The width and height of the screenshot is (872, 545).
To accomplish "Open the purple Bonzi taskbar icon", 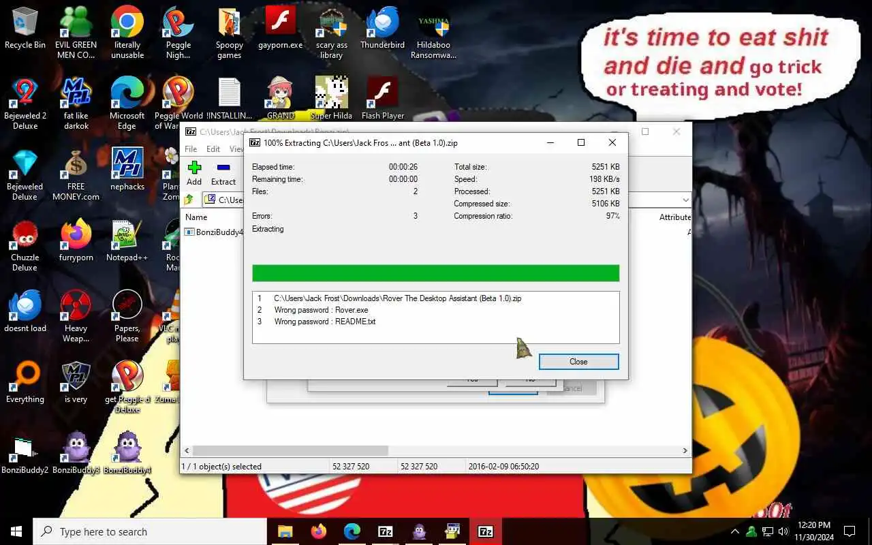I will (419, 531).
